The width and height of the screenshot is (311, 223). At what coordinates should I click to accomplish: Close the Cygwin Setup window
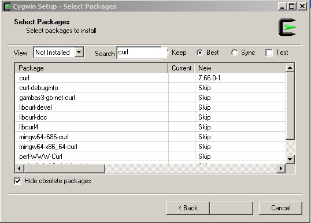tap(302, 6)
